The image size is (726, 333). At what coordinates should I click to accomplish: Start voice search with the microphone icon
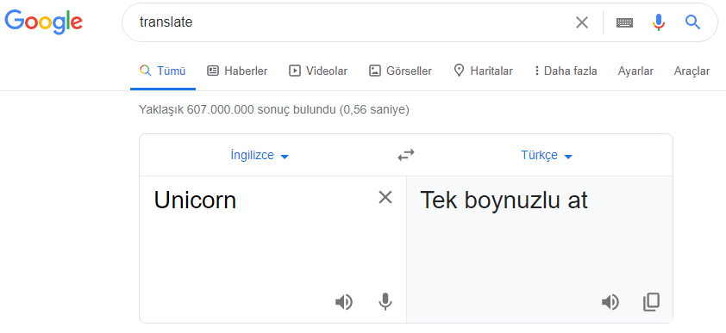pyautogui.click(x=659, y=22)
